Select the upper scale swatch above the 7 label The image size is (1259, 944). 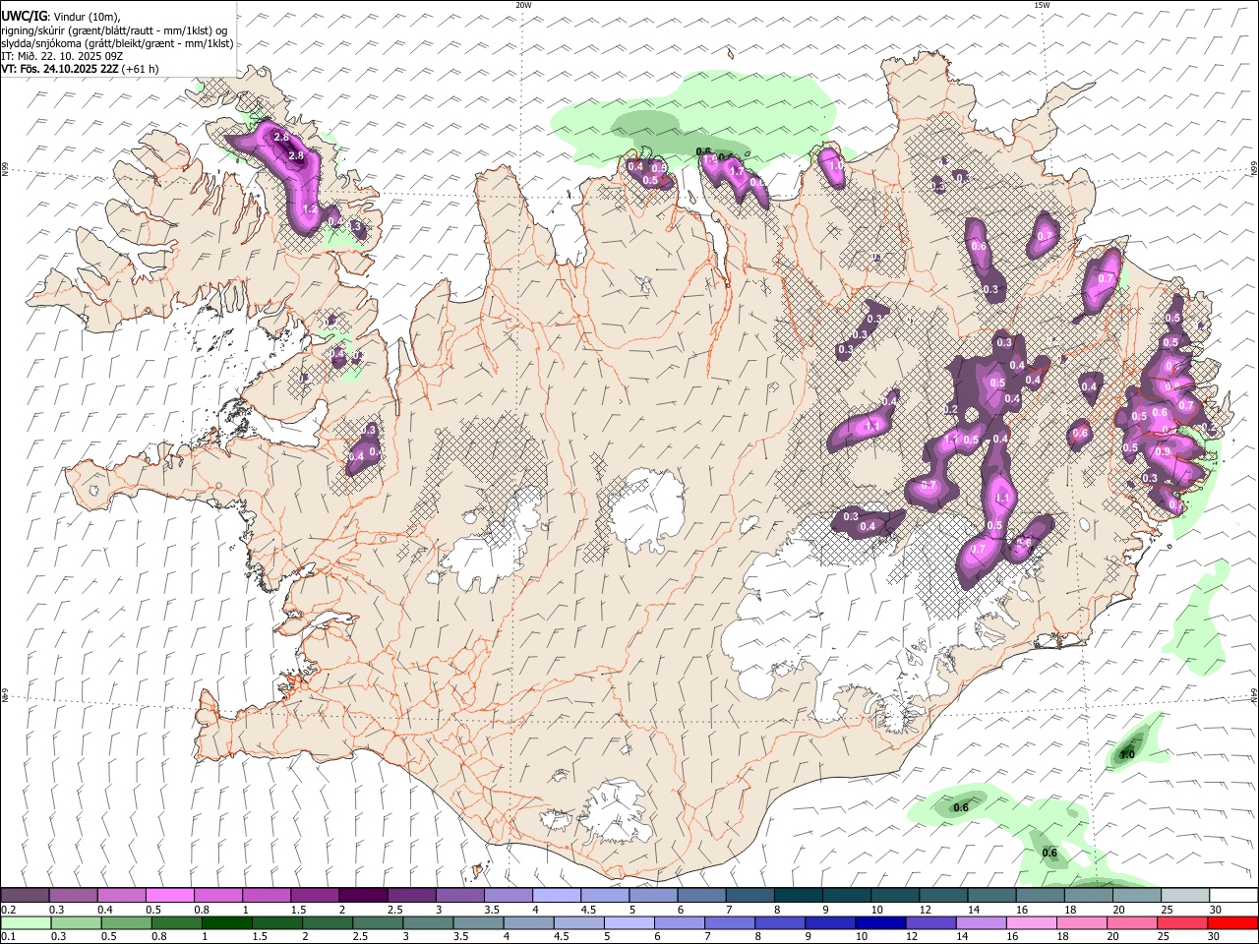click(749, 895)
